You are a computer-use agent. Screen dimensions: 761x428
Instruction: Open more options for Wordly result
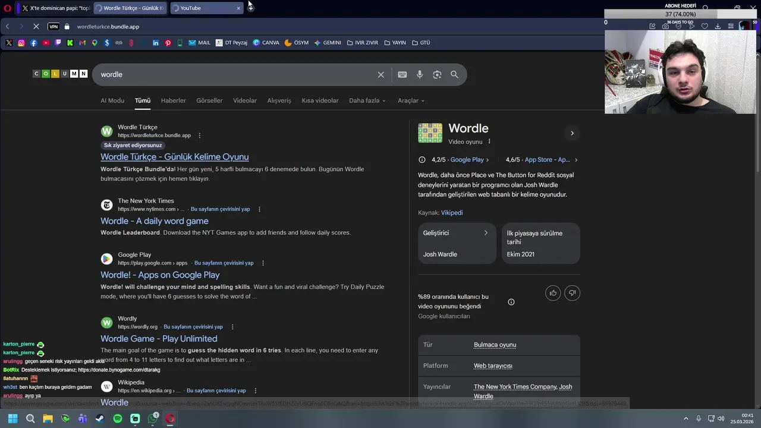click(232, 327)
